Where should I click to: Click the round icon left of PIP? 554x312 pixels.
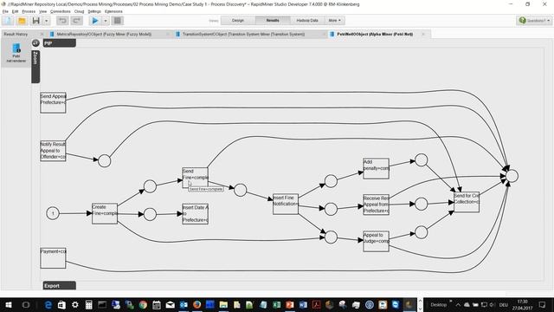click(35, 43)
